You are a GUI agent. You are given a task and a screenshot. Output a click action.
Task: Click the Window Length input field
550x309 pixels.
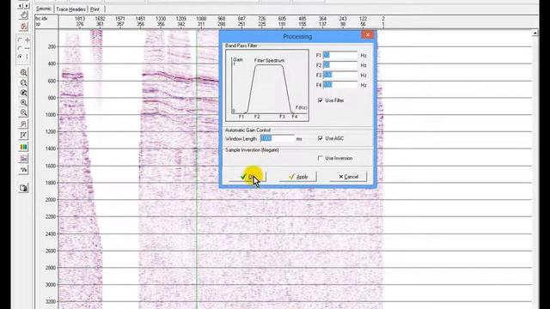pos(277,139)
